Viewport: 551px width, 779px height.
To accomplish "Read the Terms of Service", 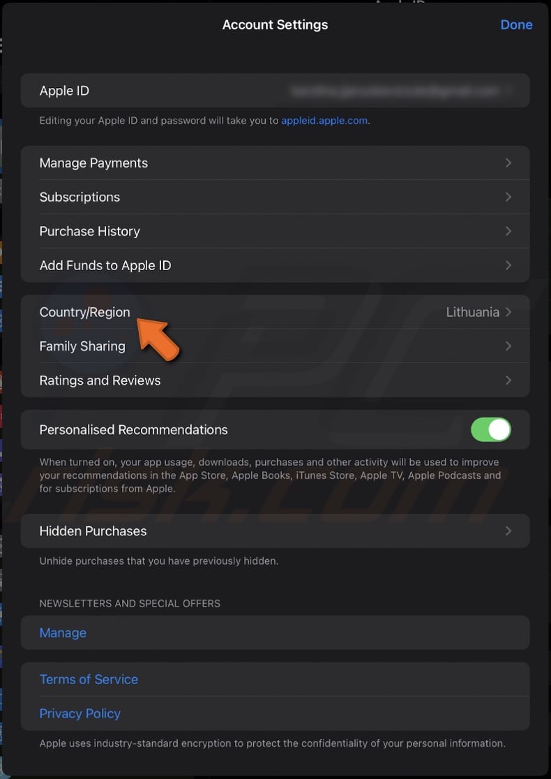I will point(89,679).
